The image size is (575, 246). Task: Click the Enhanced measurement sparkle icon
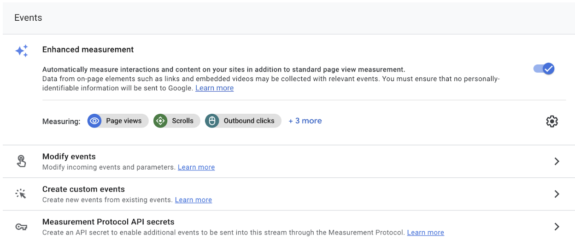pyautogui.click(x=22, y=51)
